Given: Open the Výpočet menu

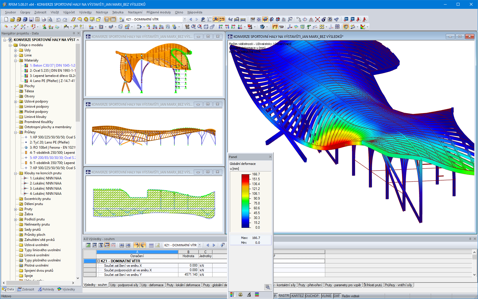Looking at the screenshot, I should click(69, 12).
